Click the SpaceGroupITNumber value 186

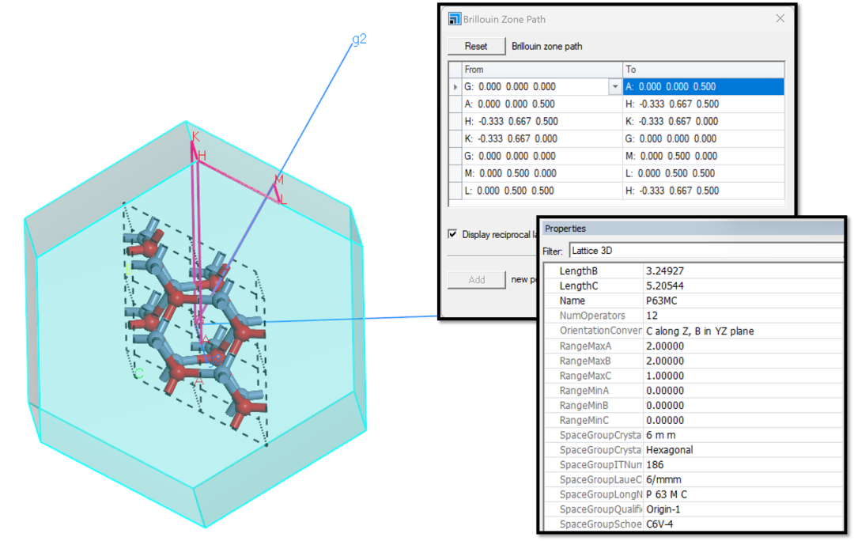click(x=743, y=465)
